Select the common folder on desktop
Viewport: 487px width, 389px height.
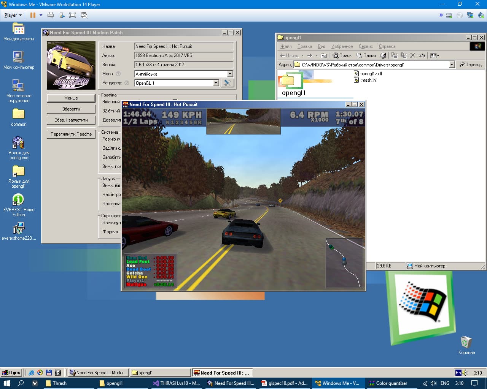pos(19,117)
